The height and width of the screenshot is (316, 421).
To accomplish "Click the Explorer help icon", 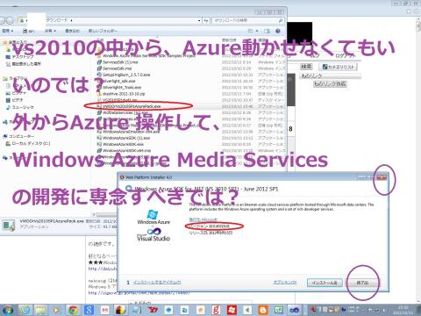I will pyautogui.click(x=278, y=31).
